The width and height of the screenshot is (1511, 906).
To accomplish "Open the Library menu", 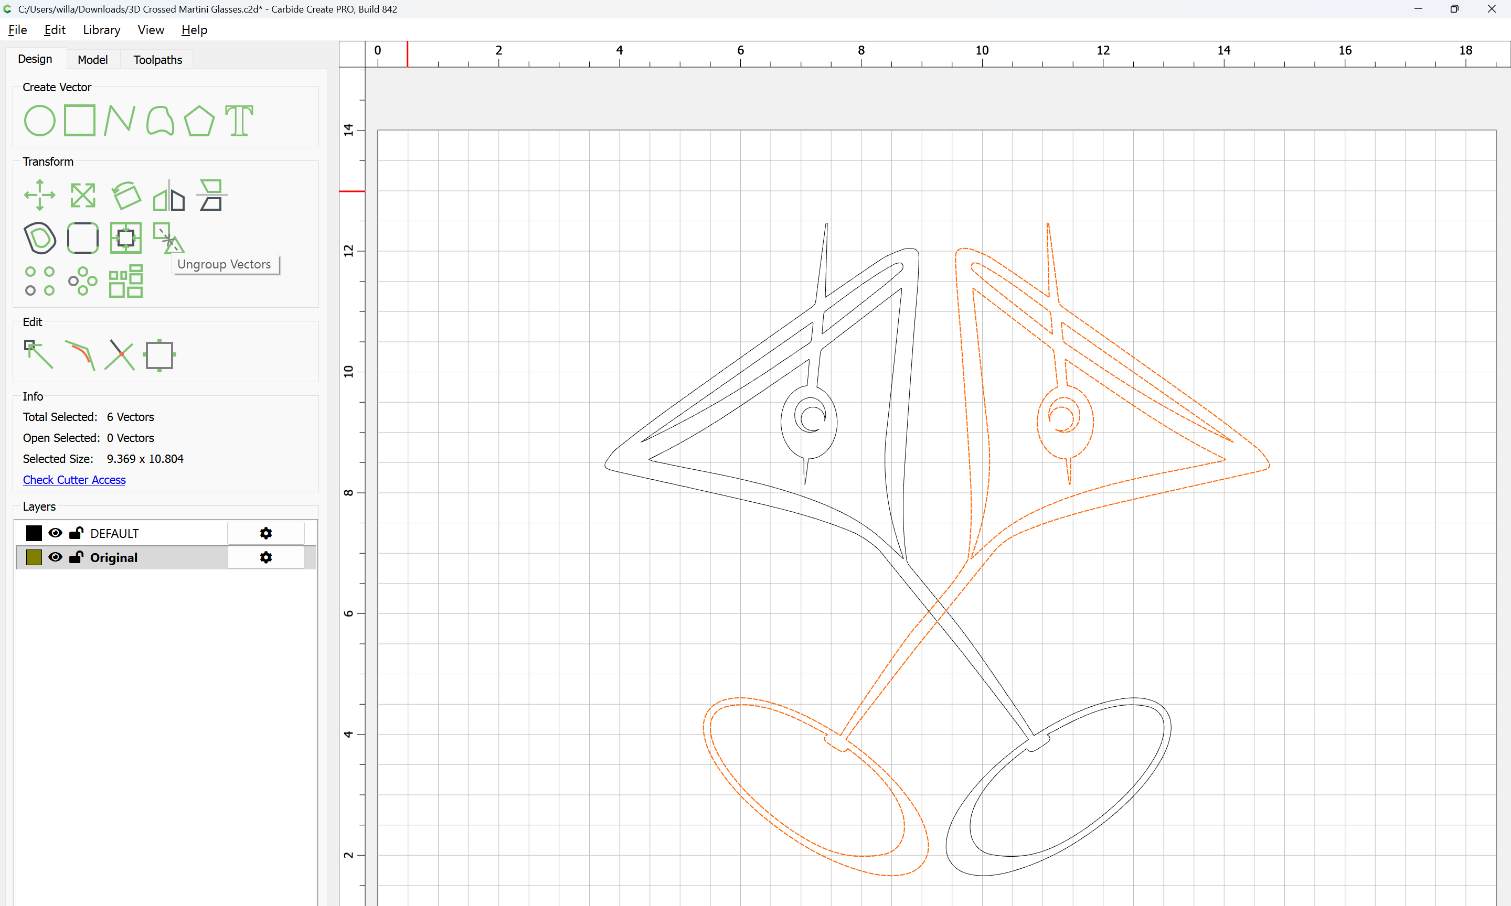I will pos(101,30).
